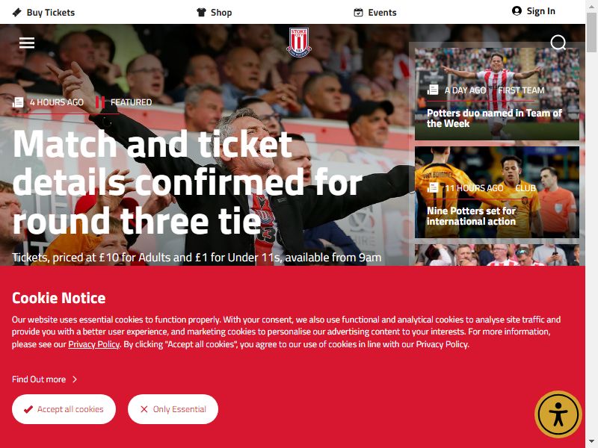Click the search magnifier icon
Viewport: 598px width, 448px height.
tap(558, 43)
